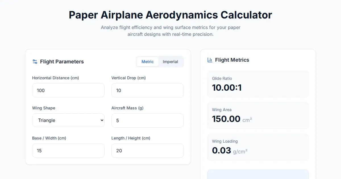Screen dimensions: 341x179
Task: Select the Aircraft Mass input box
Action: click(147, 120)
